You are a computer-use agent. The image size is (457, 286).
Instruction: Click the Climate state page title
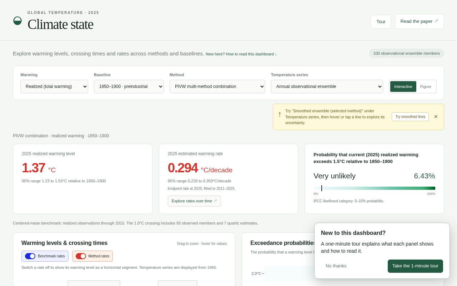[x=60, y=24]
